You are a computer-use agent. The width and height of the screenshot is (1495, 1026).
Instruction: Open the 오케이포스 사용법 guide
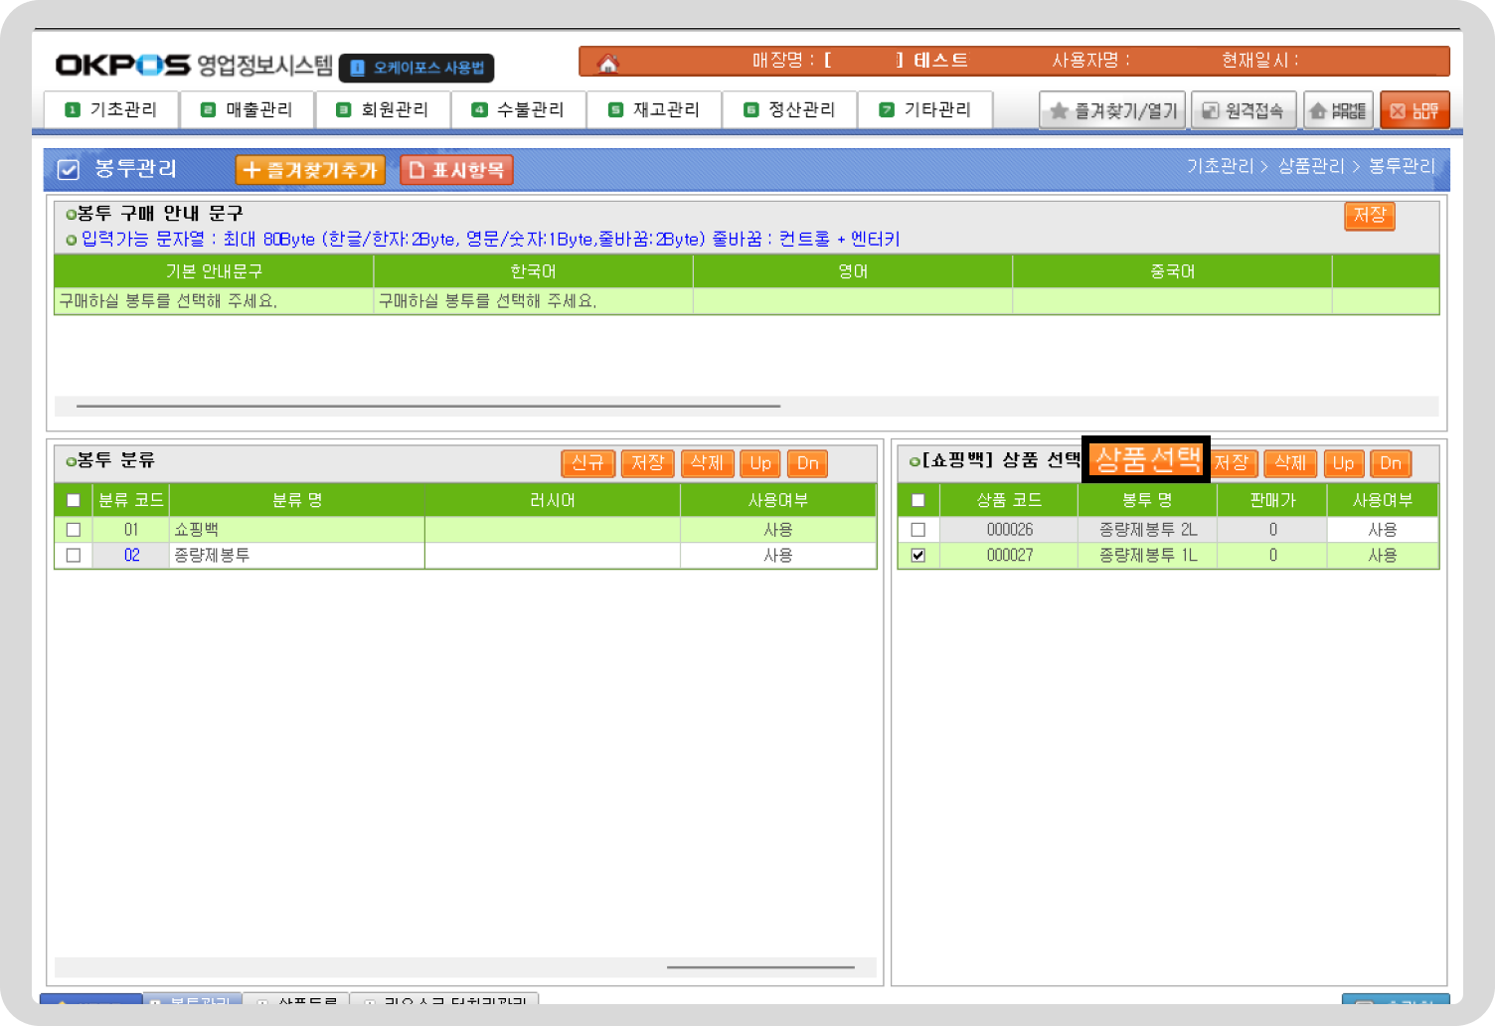(x=416, y=68)
